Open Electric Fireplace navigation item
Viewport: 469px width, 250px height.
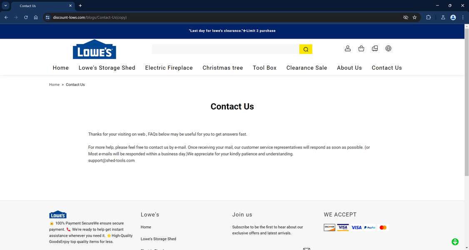pyautogui.click(x=169, y=68)
